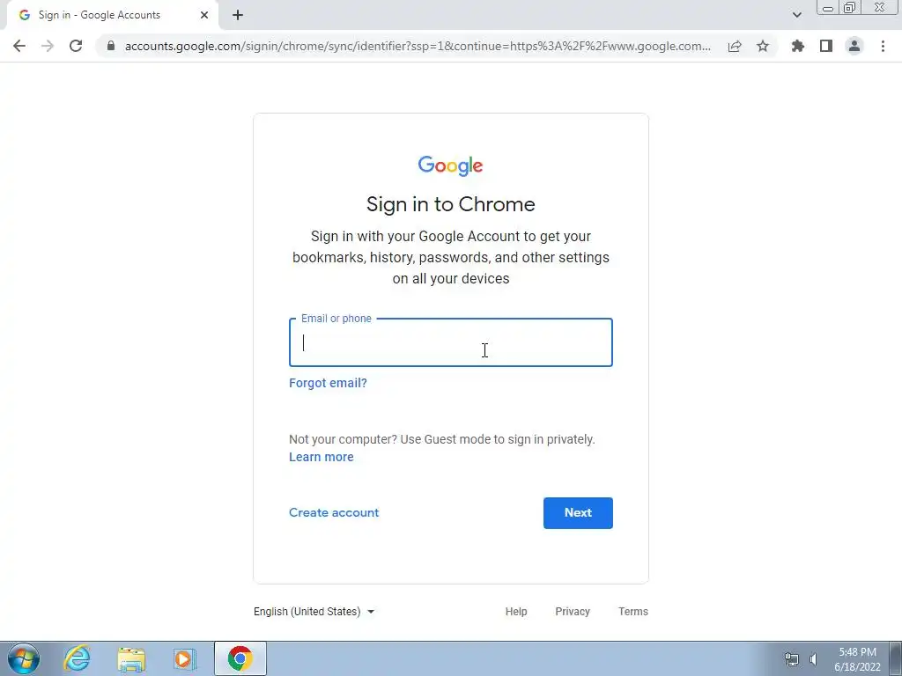The image size is (902, 676).
Task: Focus the Email or phone field
Action: click(x=451, y=342)
